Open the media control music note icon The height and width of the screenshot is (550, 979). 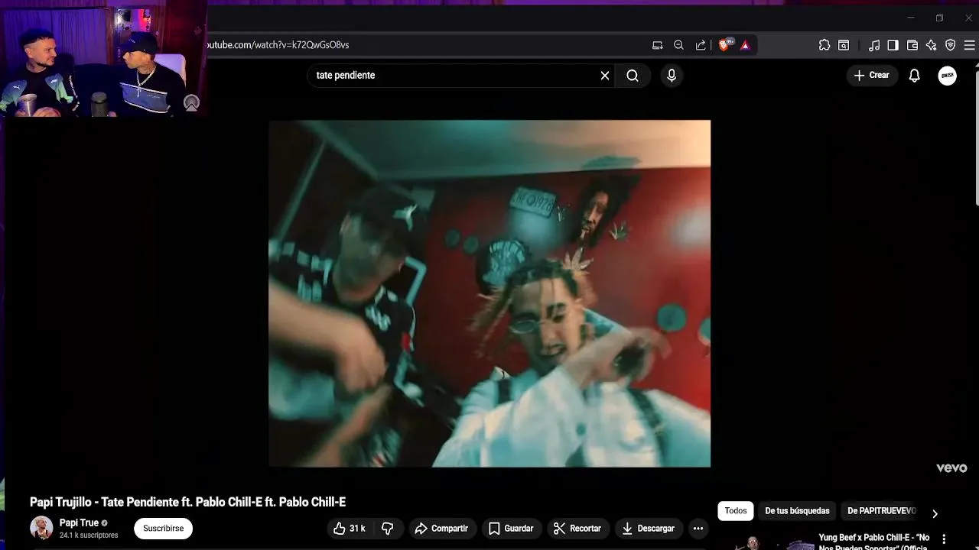click(x=874, y=45)
